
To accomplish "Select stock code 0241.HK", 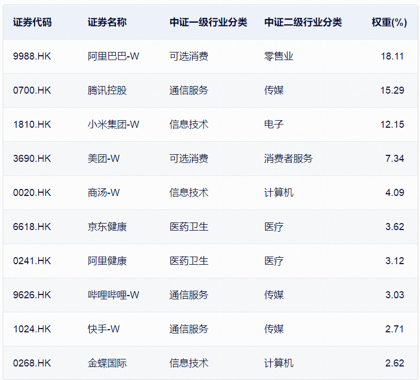I will (x=32, y=261).
